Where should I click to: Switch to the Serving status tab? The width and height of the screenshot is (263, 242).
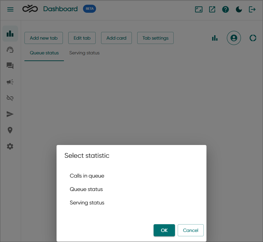[84, 53]
